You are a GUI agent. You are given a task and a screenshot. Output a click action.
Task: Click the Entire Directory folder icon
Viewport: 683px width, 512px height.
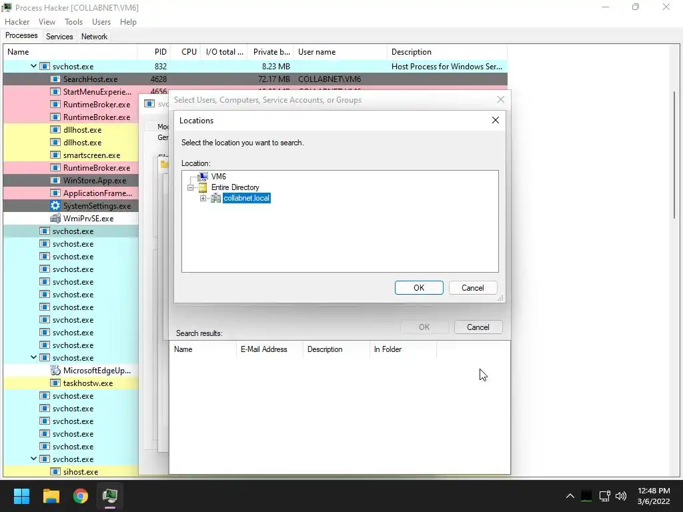(x=203, y=187)
